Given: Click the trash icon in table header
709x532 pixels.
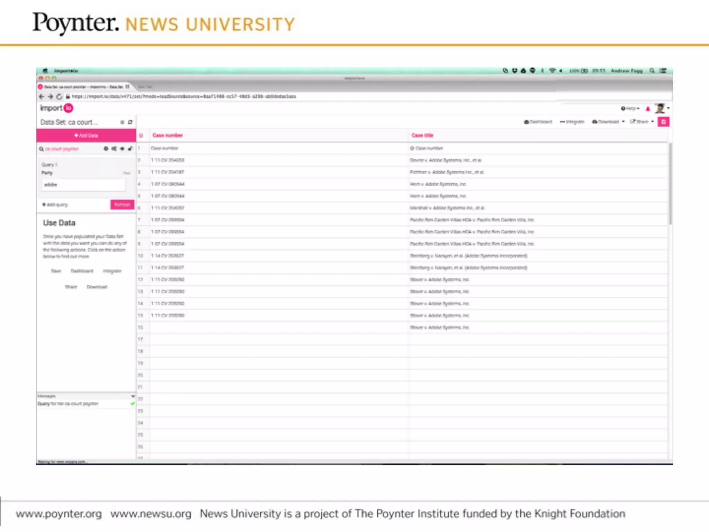Looking at the screenshot, I should (x=141, y=135).
